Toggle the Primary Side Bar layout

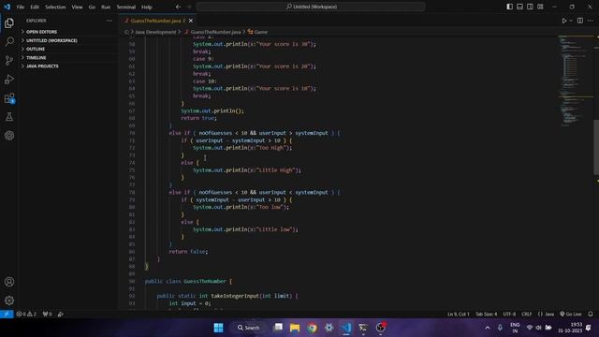509,7
